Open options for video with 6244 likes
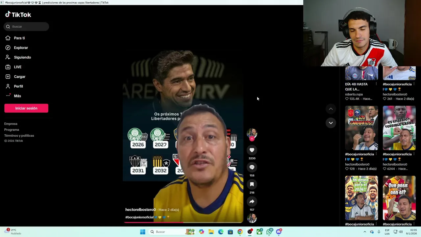Screen dimensions: 421x237 click(414, 154)
